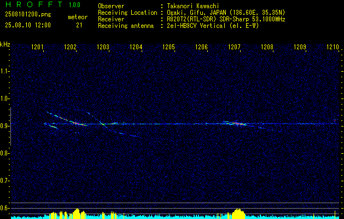This screenshot has height=219, width=344.
Task: Click the kHz axis unit label
Action: (5, 44)
